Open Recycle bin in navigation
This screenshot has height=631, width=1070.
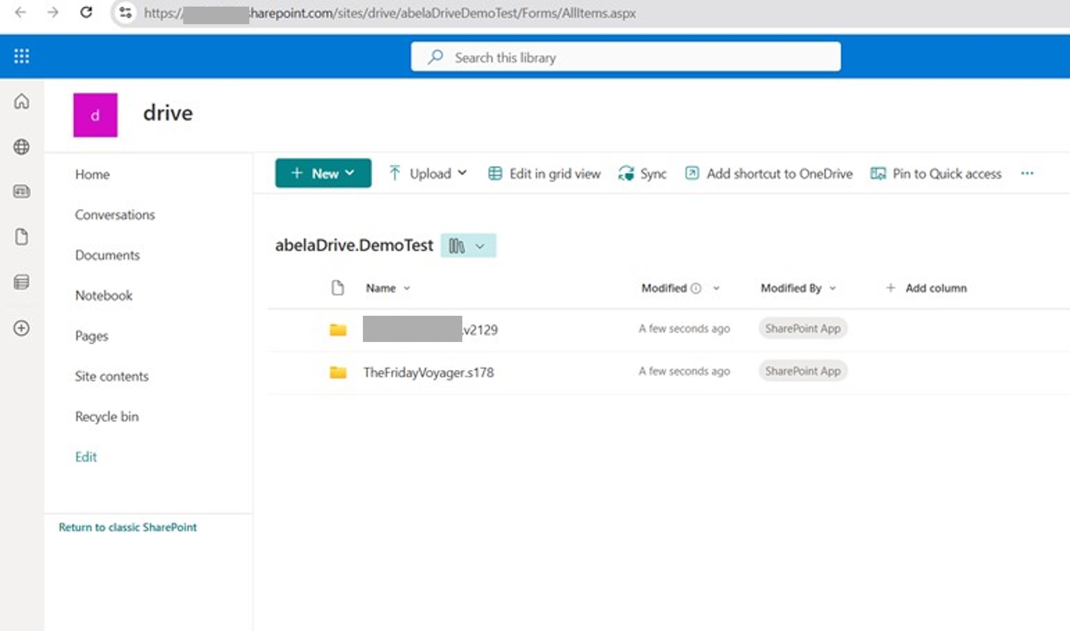pyautogui.click(x=107, y=416)
